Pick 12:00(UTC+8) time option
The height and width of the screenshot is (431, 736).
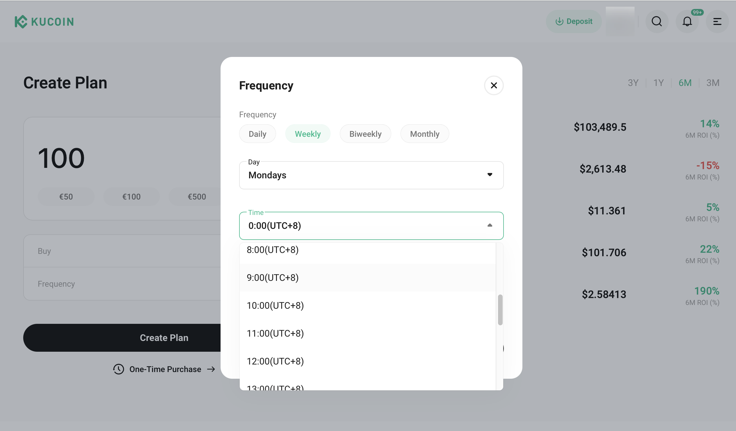click(x=275, y=361)
